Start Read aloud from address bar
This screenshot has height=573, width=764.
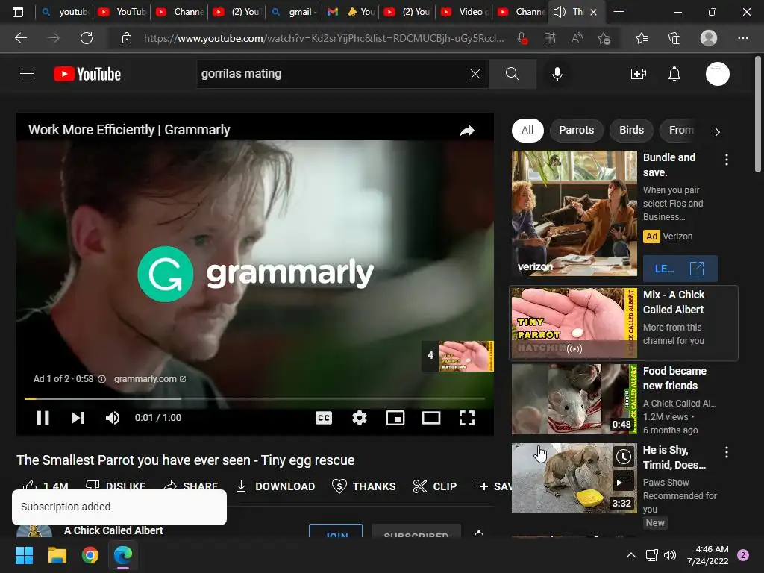pyautogui.click(x=577, y=38)
